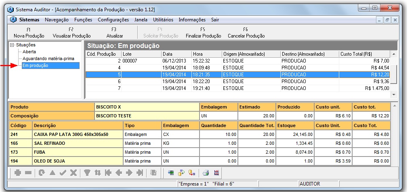This screenshot has height=192, width=416.
Task: Select Aguardando matéria-prima tree item
Action: (48, 58)
